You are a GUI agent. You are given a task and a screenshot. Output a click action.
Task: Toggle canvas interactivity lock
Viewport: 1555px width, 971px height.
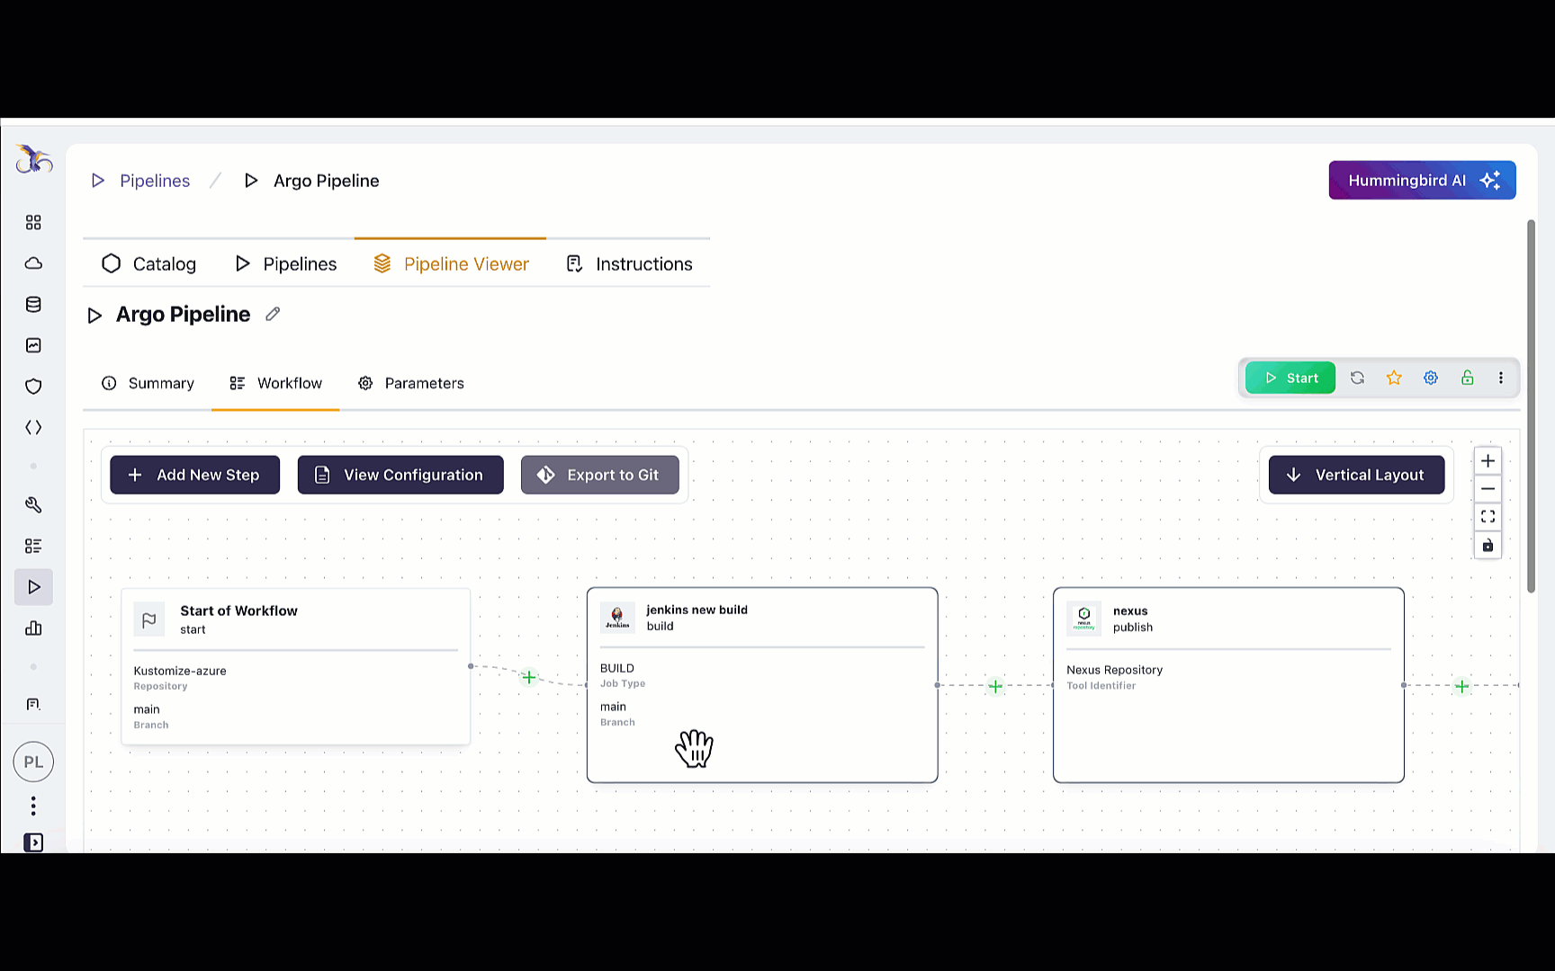click(x=1488, y=546)
